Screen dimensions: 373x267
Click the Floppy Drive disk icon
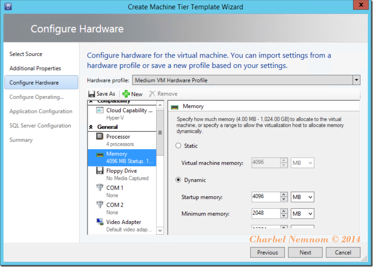(100, 171)
